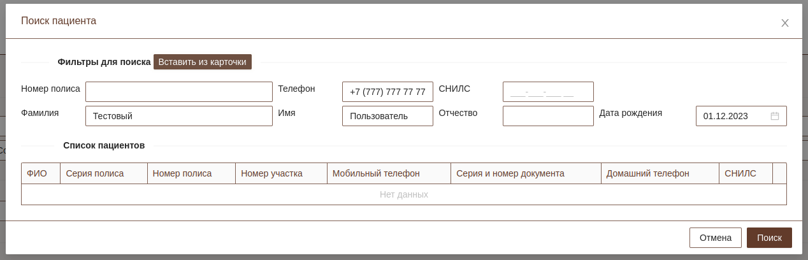The image size is (808, 260).
Task: Click the empty "Отчество" input field
Action: click(548, 116)
